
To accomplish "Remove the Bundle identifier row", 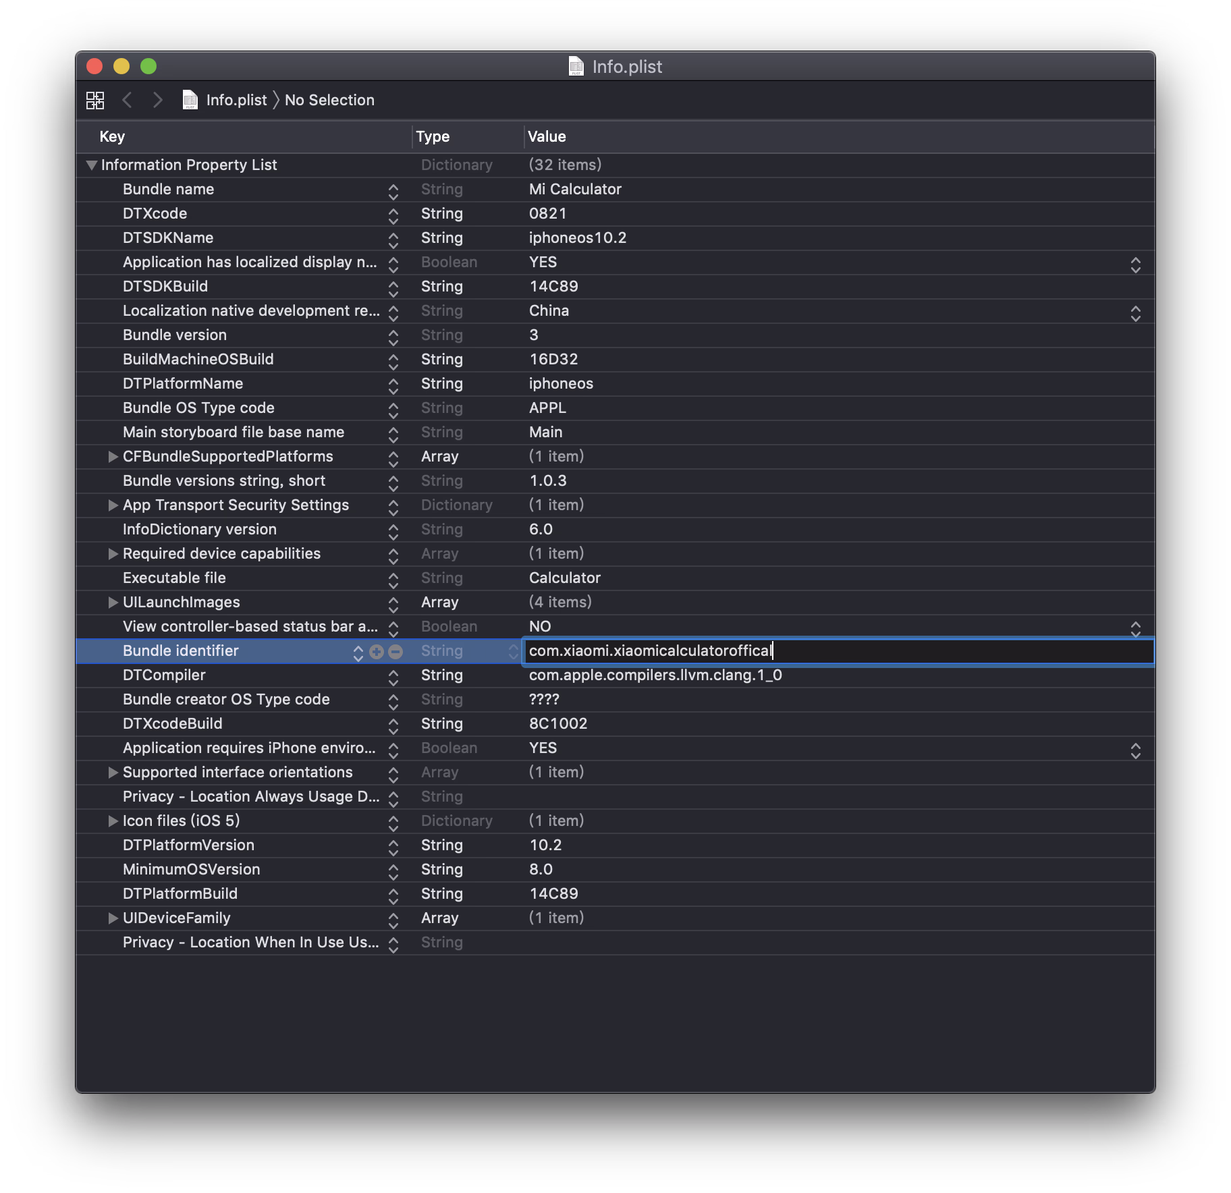I will [x=396, y=652].
